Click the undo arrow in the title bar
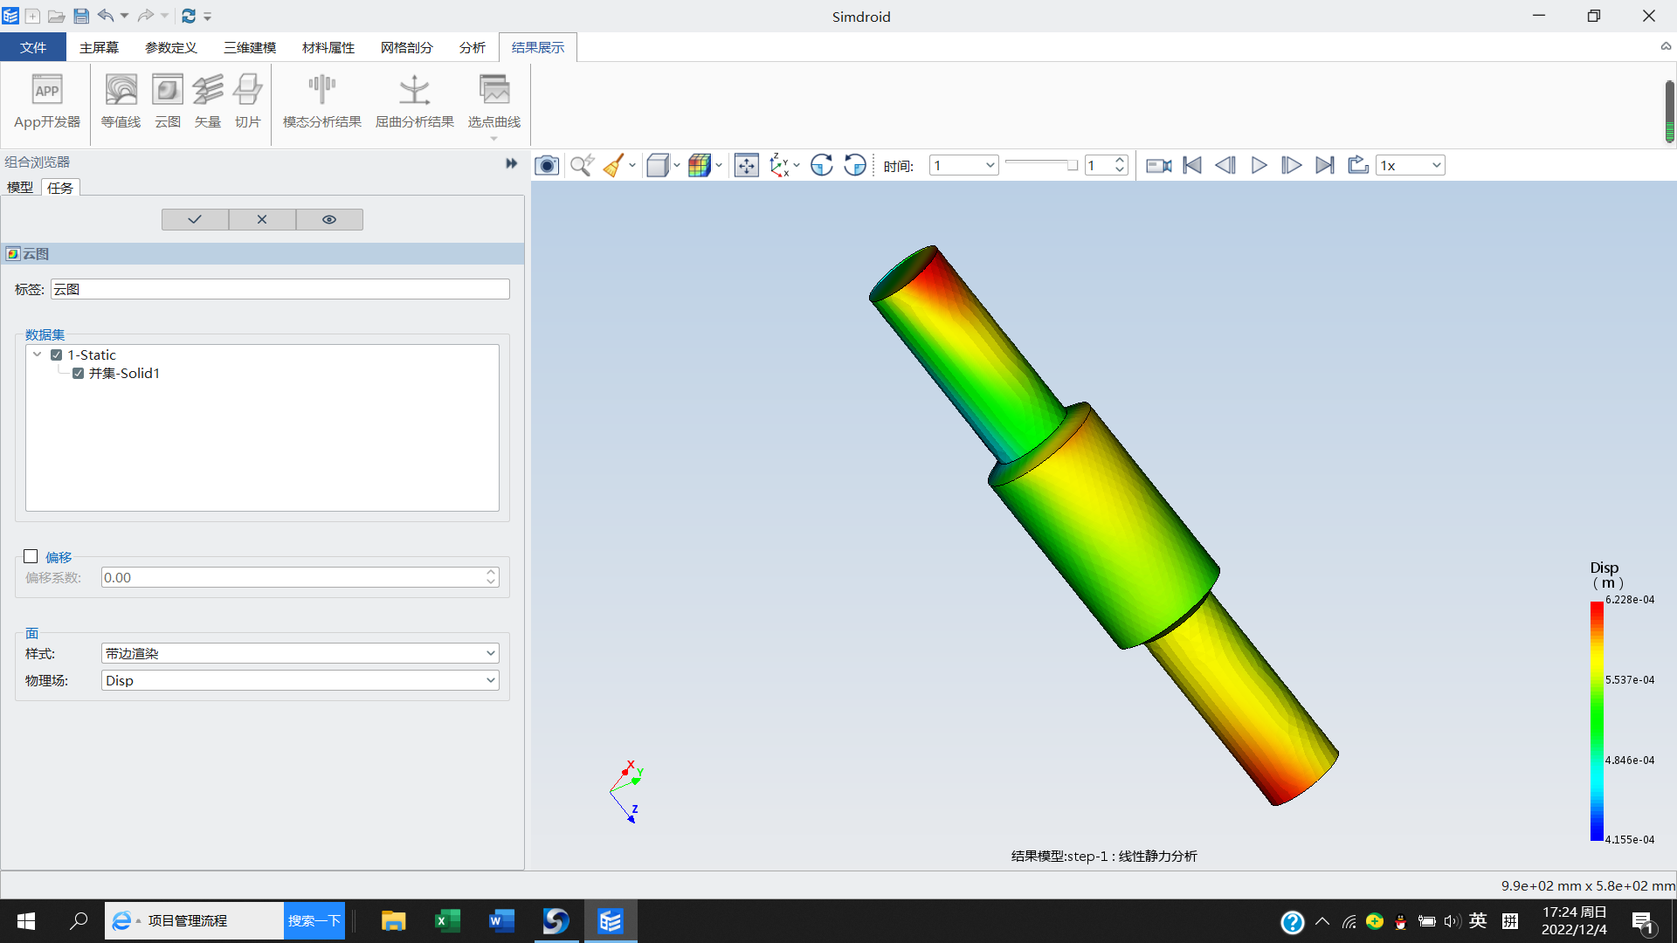The height and width of the screenshot is (943, 1677). point(106,16)
